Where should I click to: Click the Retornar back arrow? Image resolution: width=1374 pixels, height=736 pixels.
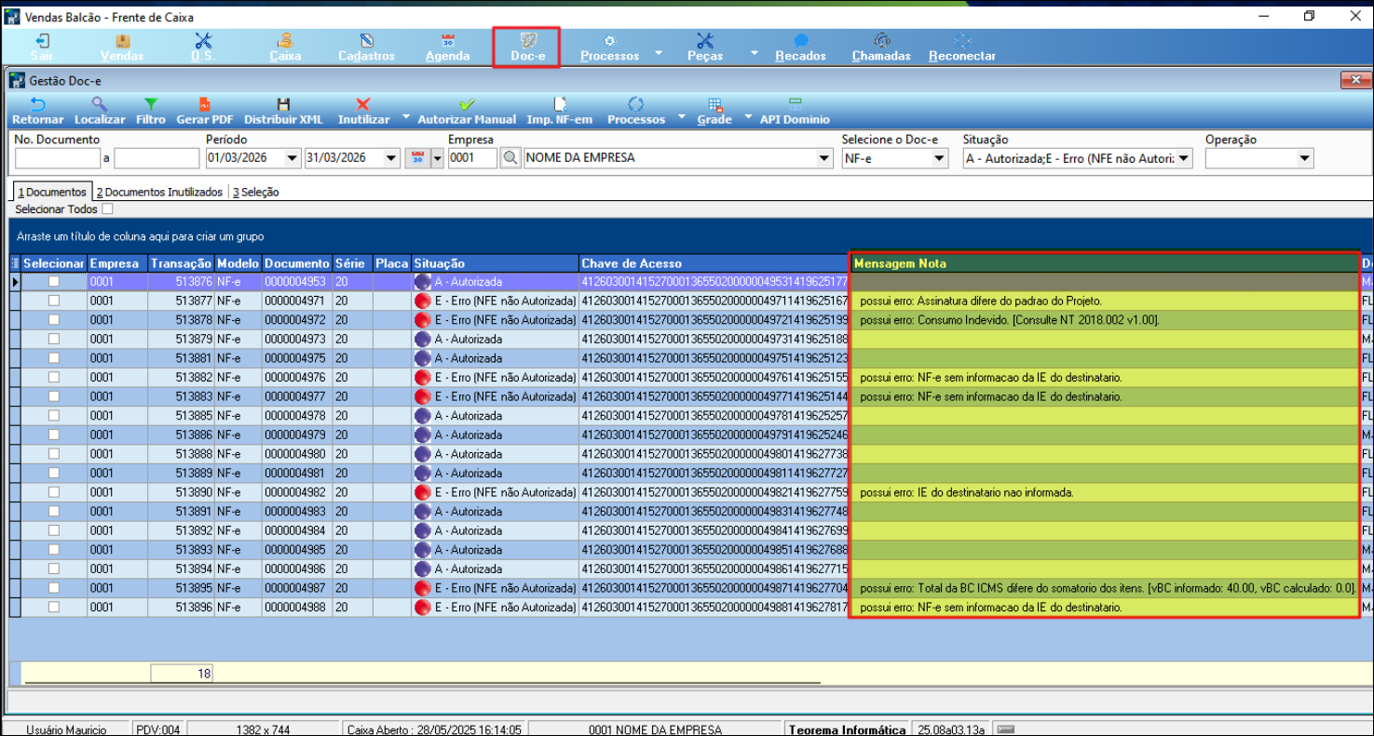pyautogui.click(x=38, y=105)
